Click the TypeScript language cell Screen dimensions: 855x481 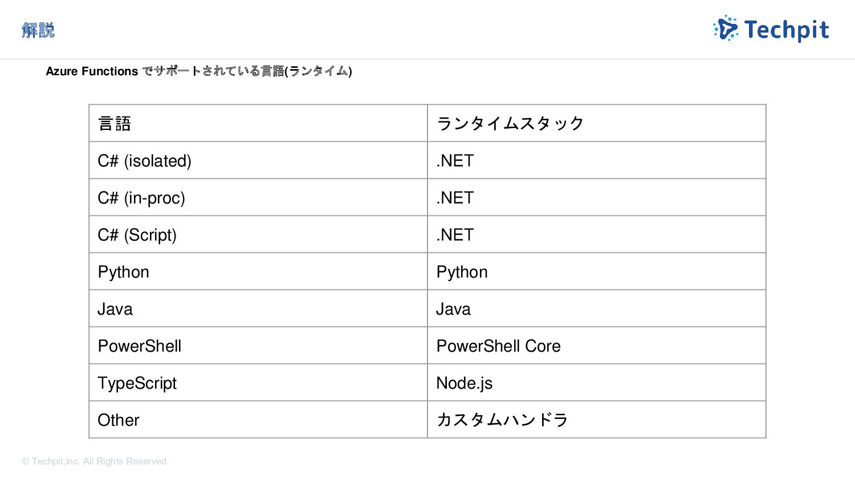[x=258, y=382]
